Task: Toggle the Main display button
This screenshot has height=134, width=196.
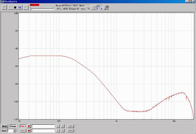Action: click(x=5, y=126)
